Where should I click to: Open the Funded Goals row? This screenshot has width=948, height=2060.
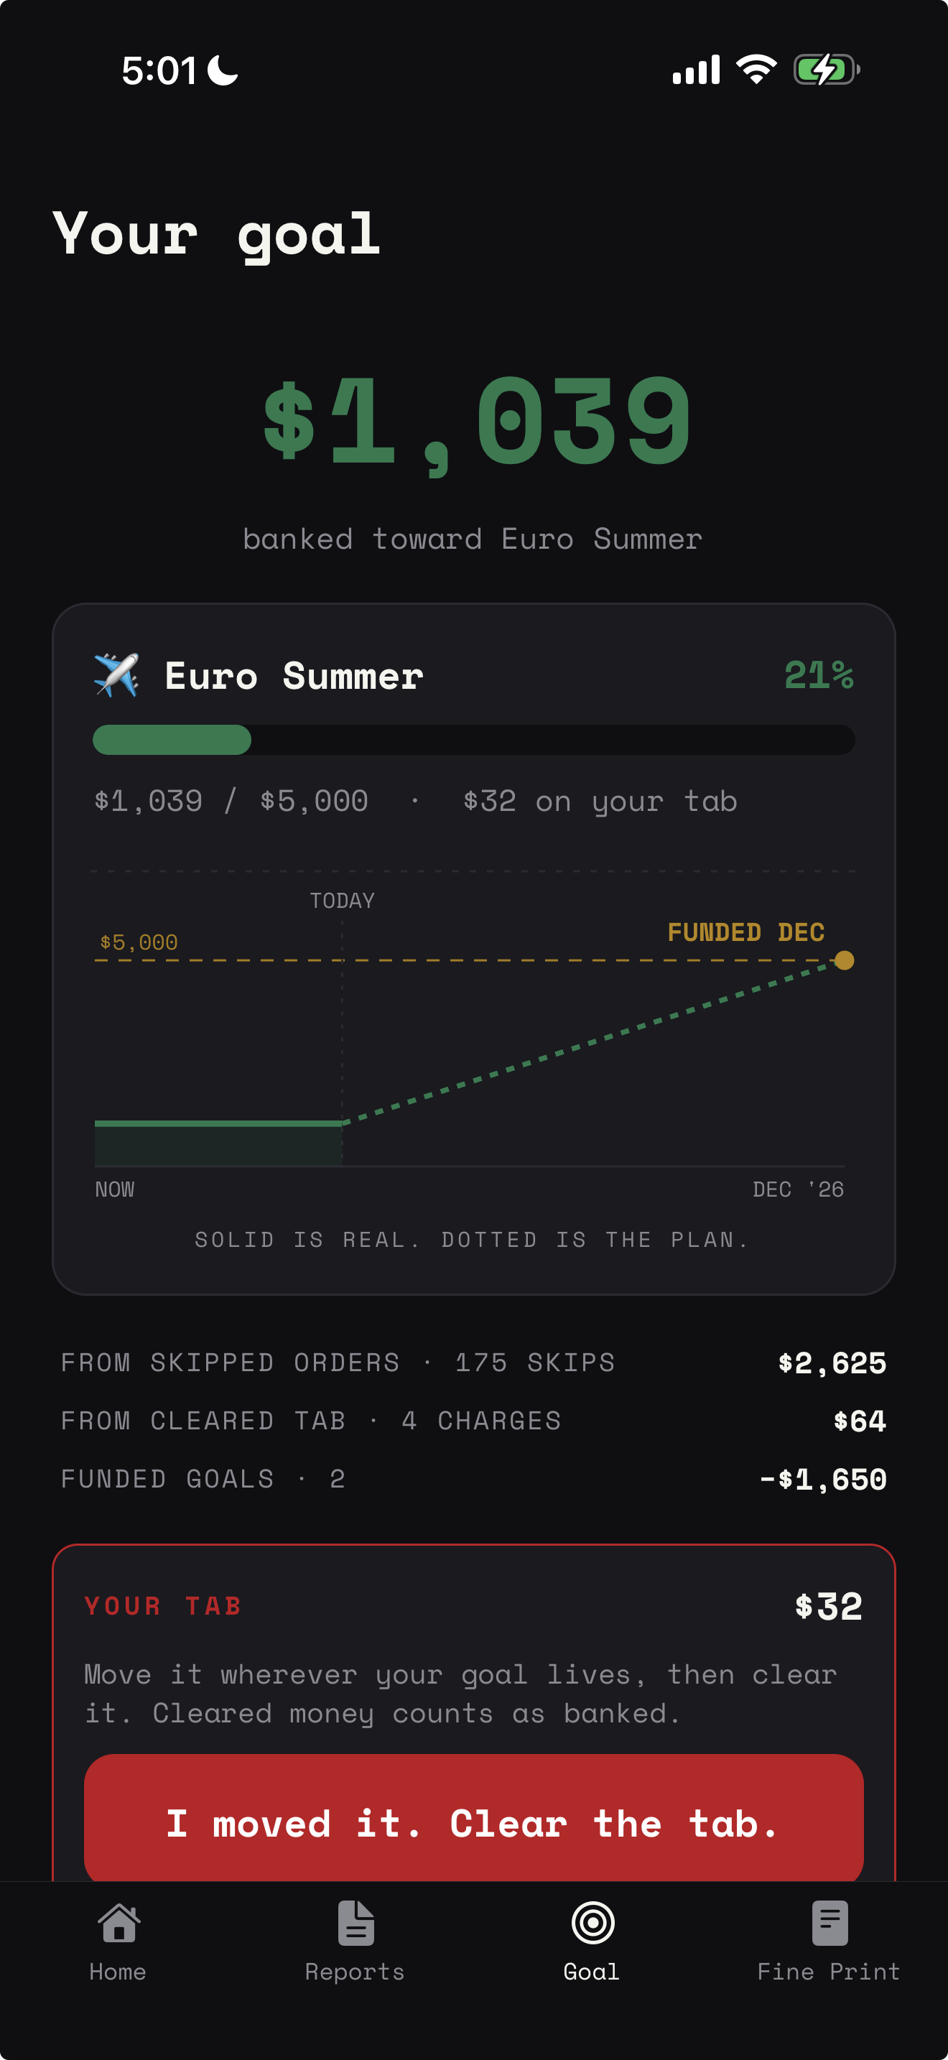pyautogui.click(x=474, y=1479)
